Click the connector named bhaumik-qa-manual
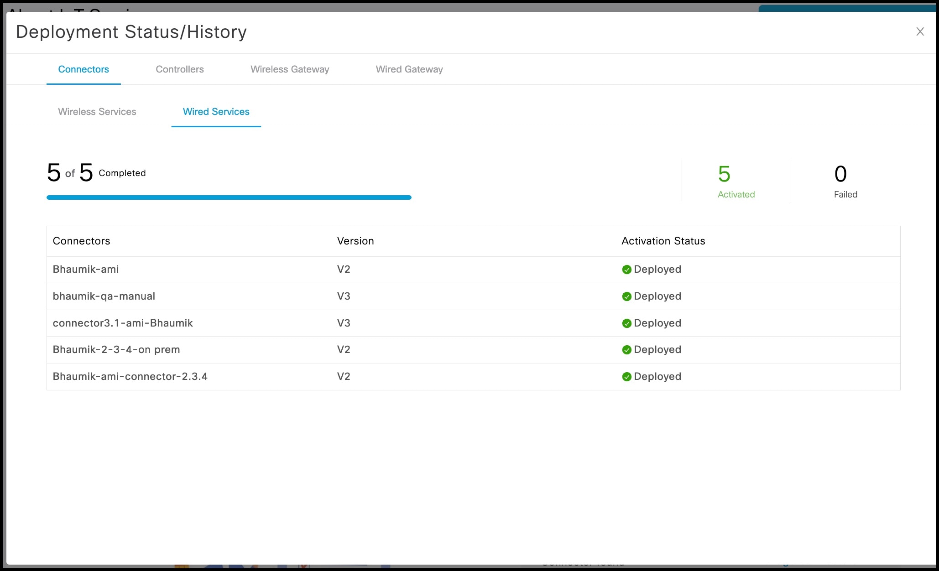 coord(104,296)
